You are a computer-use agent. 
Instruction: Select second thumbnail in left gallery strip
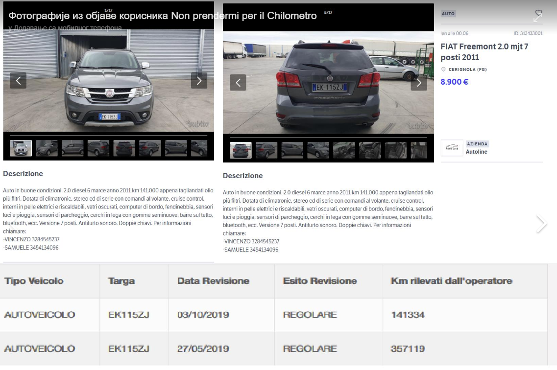[47, 148]
